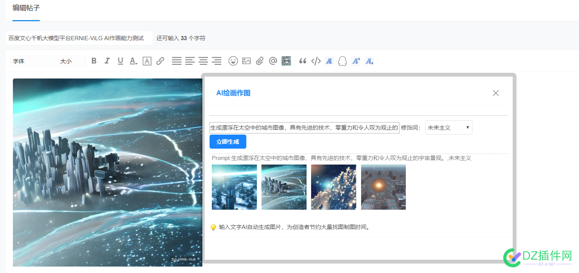Center align the text
The image size is (579, 273).
pyautogui.click(x=203, y=61)
